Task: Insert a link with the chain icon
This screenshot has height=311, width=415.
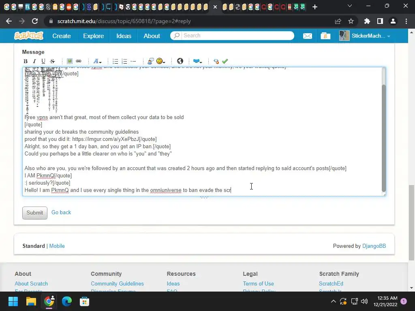Action: (79, 62)
